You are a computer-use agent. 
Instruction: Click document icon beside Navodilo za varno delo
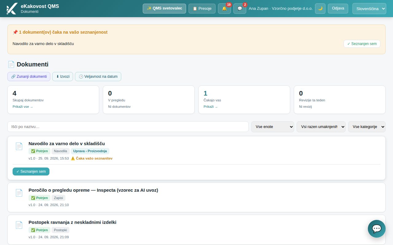point(19,146)
